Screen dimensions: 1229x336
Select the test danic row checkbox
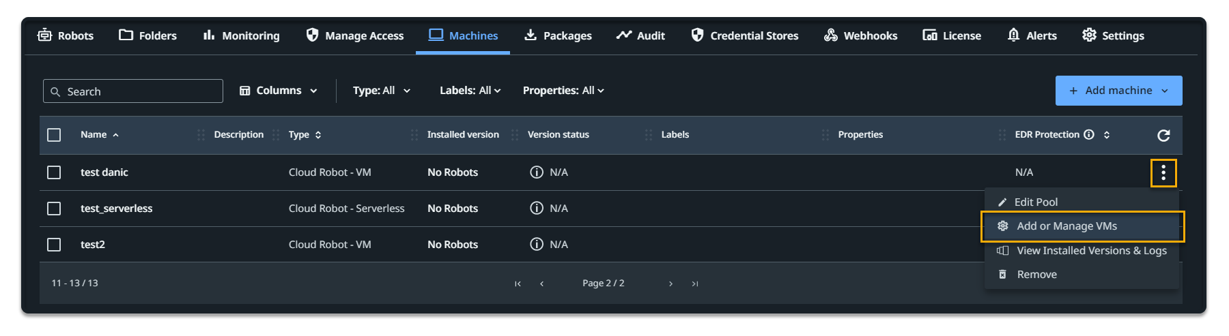54,172
